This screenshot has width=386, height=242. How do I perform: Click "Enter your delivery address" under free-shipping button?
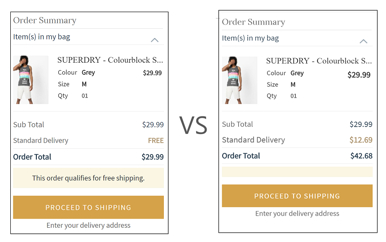(x=88, y=225)
